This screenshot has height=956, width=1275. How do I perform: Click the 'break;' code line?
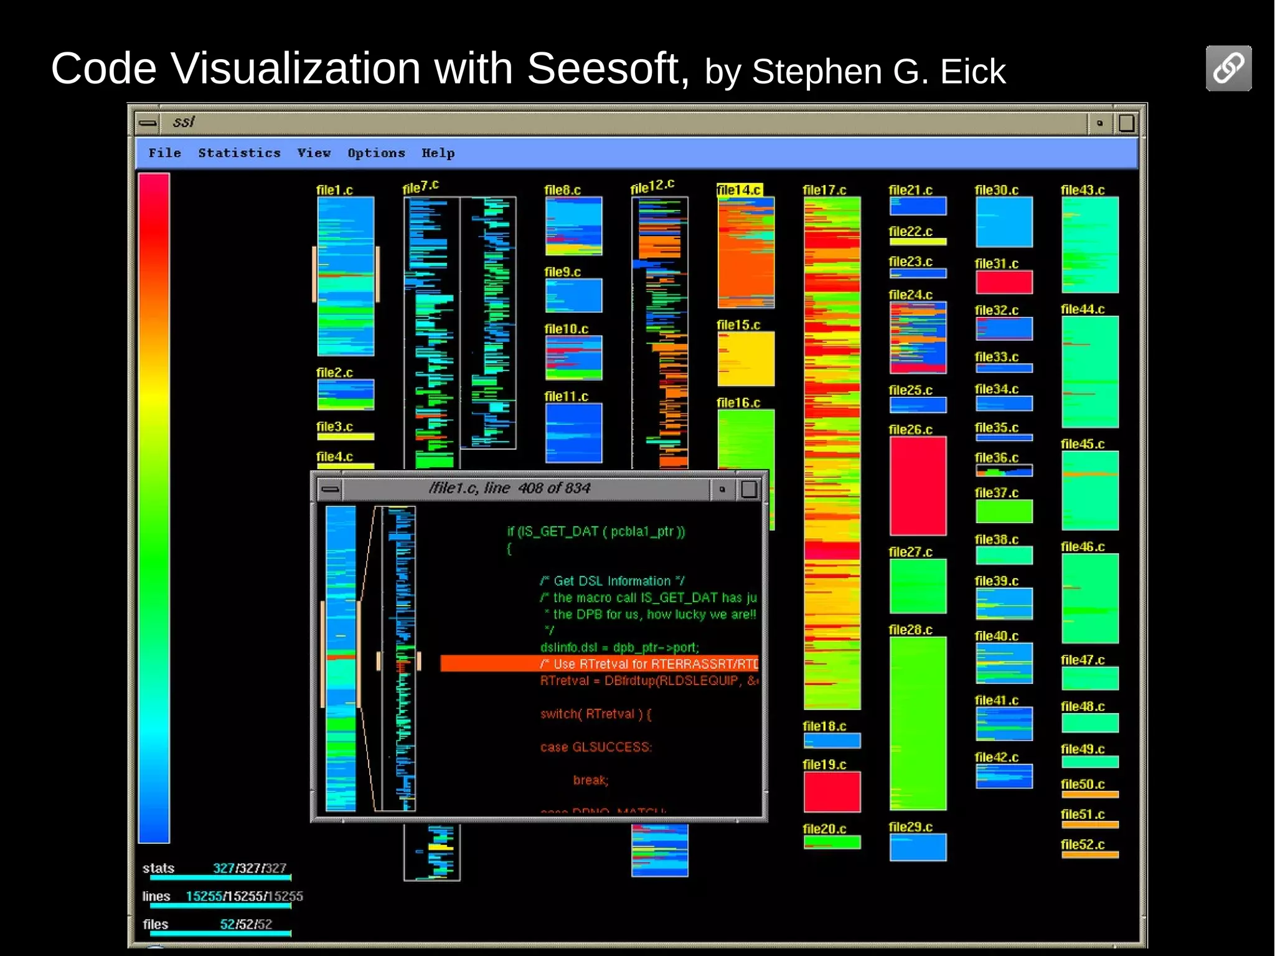click(590, 780)
